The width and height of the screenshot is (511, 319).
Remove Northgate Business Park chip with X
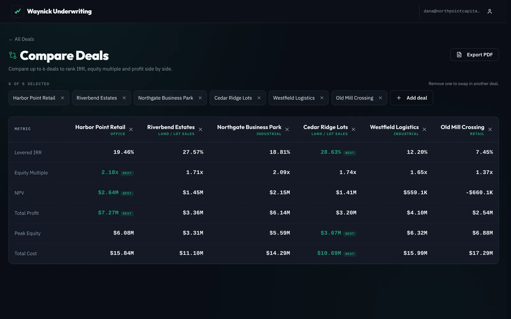tap(200, 98)
